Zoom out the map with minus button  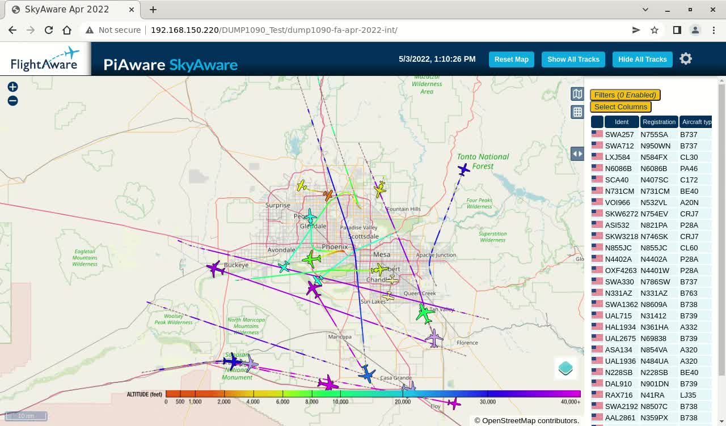click(x=12, y=101)
